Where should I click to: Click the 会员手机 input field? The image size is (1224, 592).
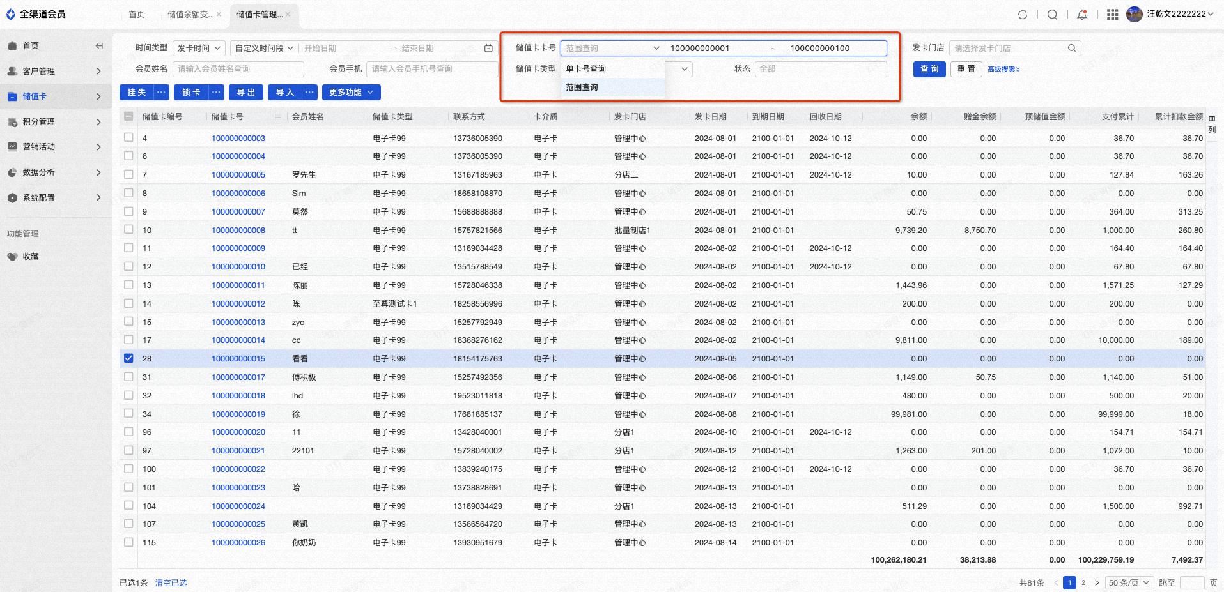point(432,69)
